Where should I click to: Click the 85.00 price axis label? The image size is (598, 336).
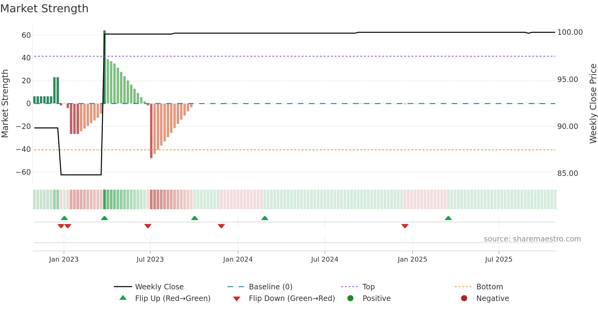[567, 173]
